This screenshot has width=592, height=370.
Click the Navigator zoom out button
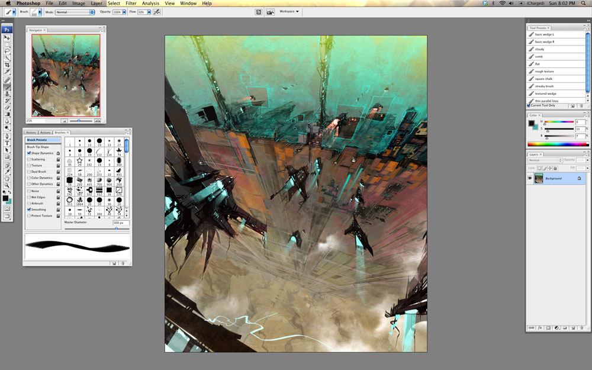tap(64, 121)
